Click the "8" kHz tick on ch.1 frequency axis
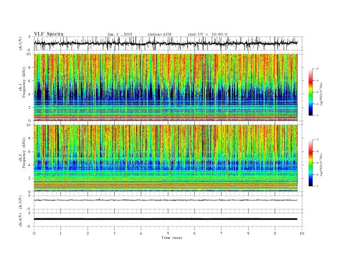The width and height of the screenshot is (340, 262). (x=30, y=68)
